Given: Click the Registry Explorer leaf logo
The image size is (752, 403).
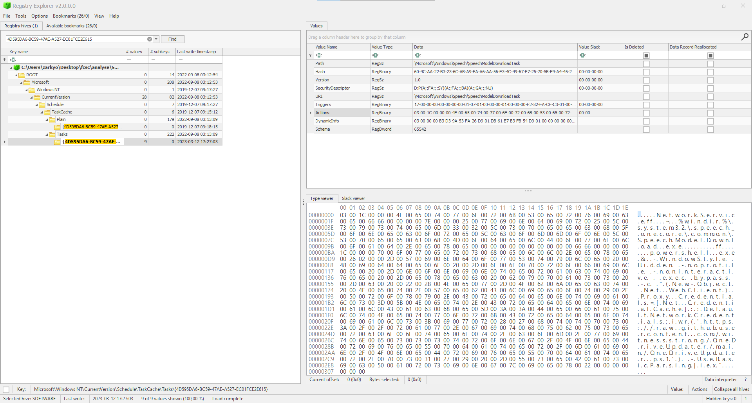Looking at the screenshot, I should click(7, 5).
